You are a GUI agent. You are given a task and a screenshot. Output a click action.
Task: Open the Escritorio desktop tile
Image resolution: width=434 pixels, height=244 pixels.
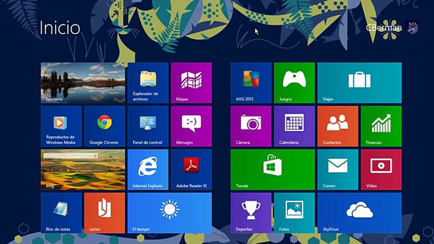click(x=83, y=83)
